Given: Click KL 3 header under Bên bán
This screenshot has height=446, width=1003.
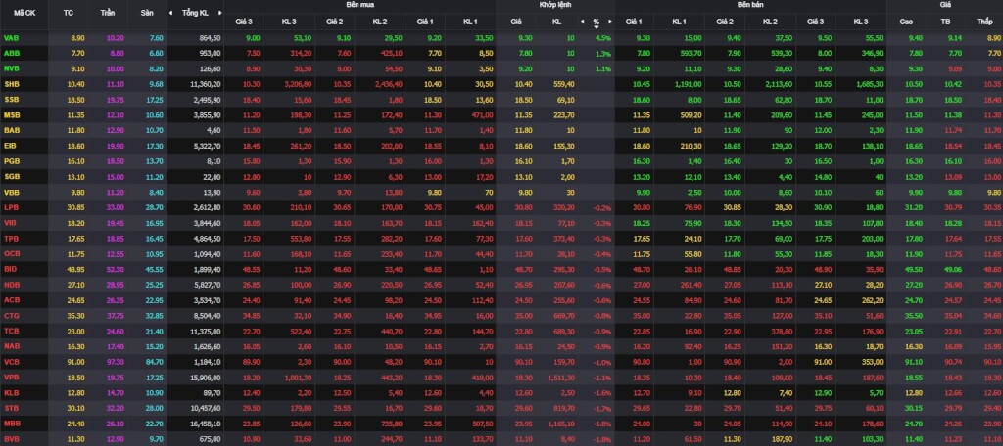Looking at the screenshot, I should 860,22.
